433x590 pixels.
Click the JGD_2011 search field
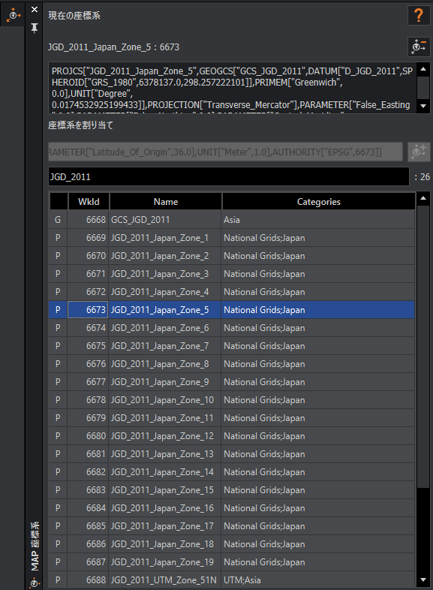(229, 176)
